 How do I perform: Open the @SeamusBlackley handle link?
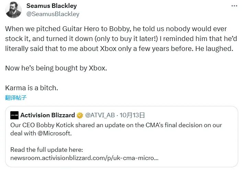click(x=53, y=14)
